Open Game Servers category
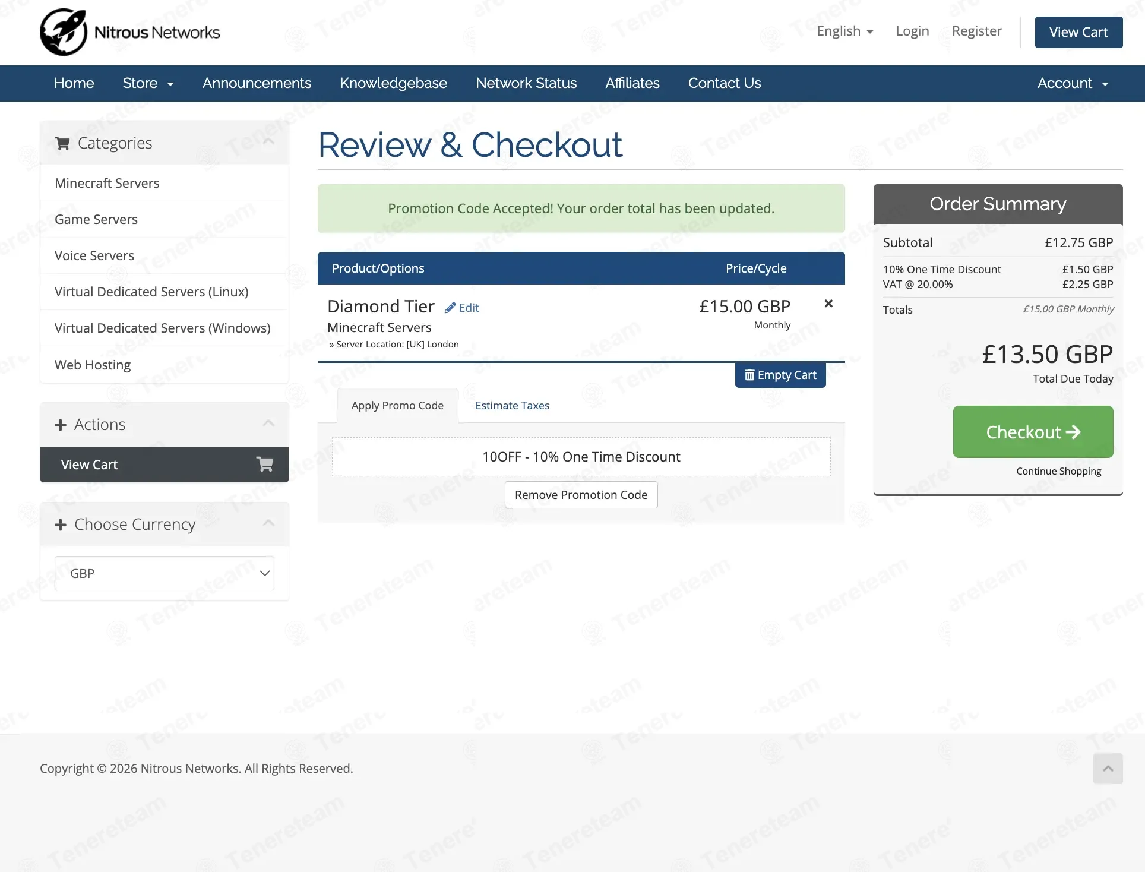 pos(165,219)
